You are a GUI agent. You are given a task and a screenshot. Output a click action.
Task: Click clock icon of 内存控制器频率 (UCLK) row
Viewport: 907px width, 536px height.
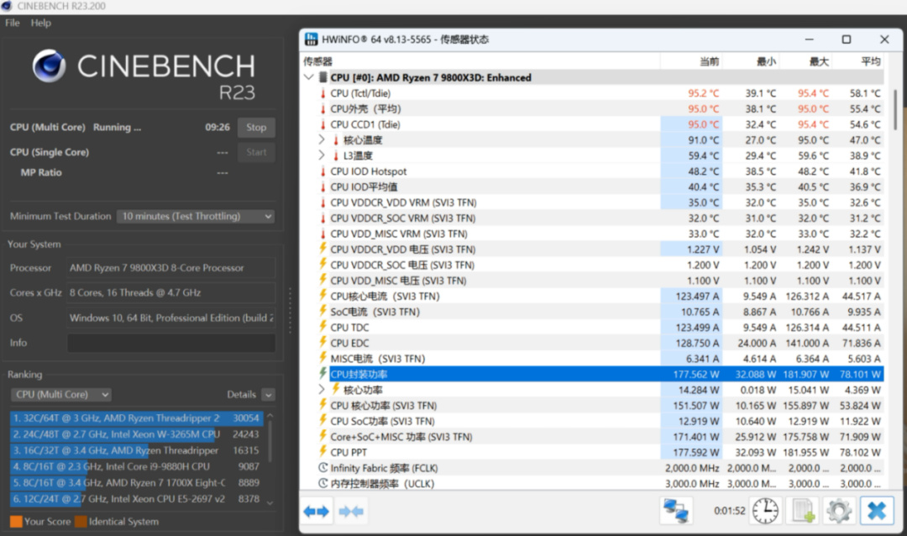[x=322, y=483]
